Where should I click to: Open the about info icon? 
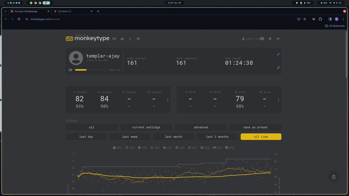130,39
